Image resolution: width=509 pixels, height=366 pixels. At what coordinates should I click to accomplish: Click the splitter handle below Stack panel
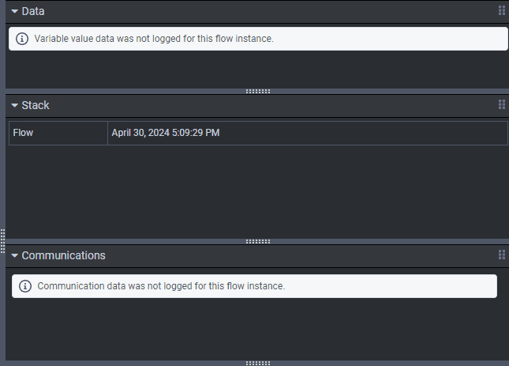coord(257,241)
